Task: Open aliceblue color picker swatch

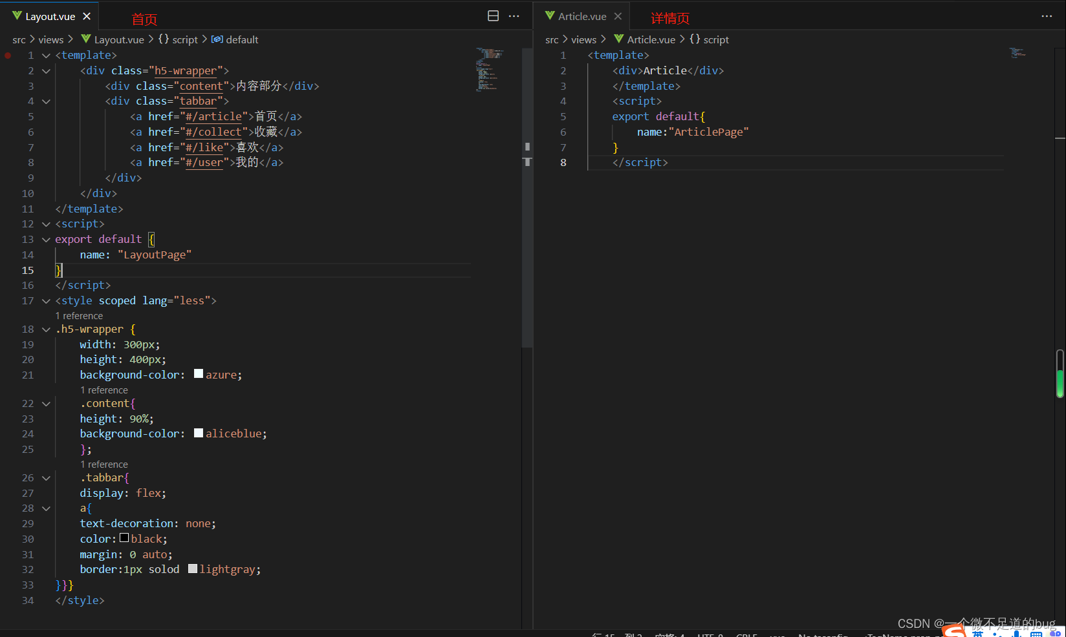Action: pos(199,433)
